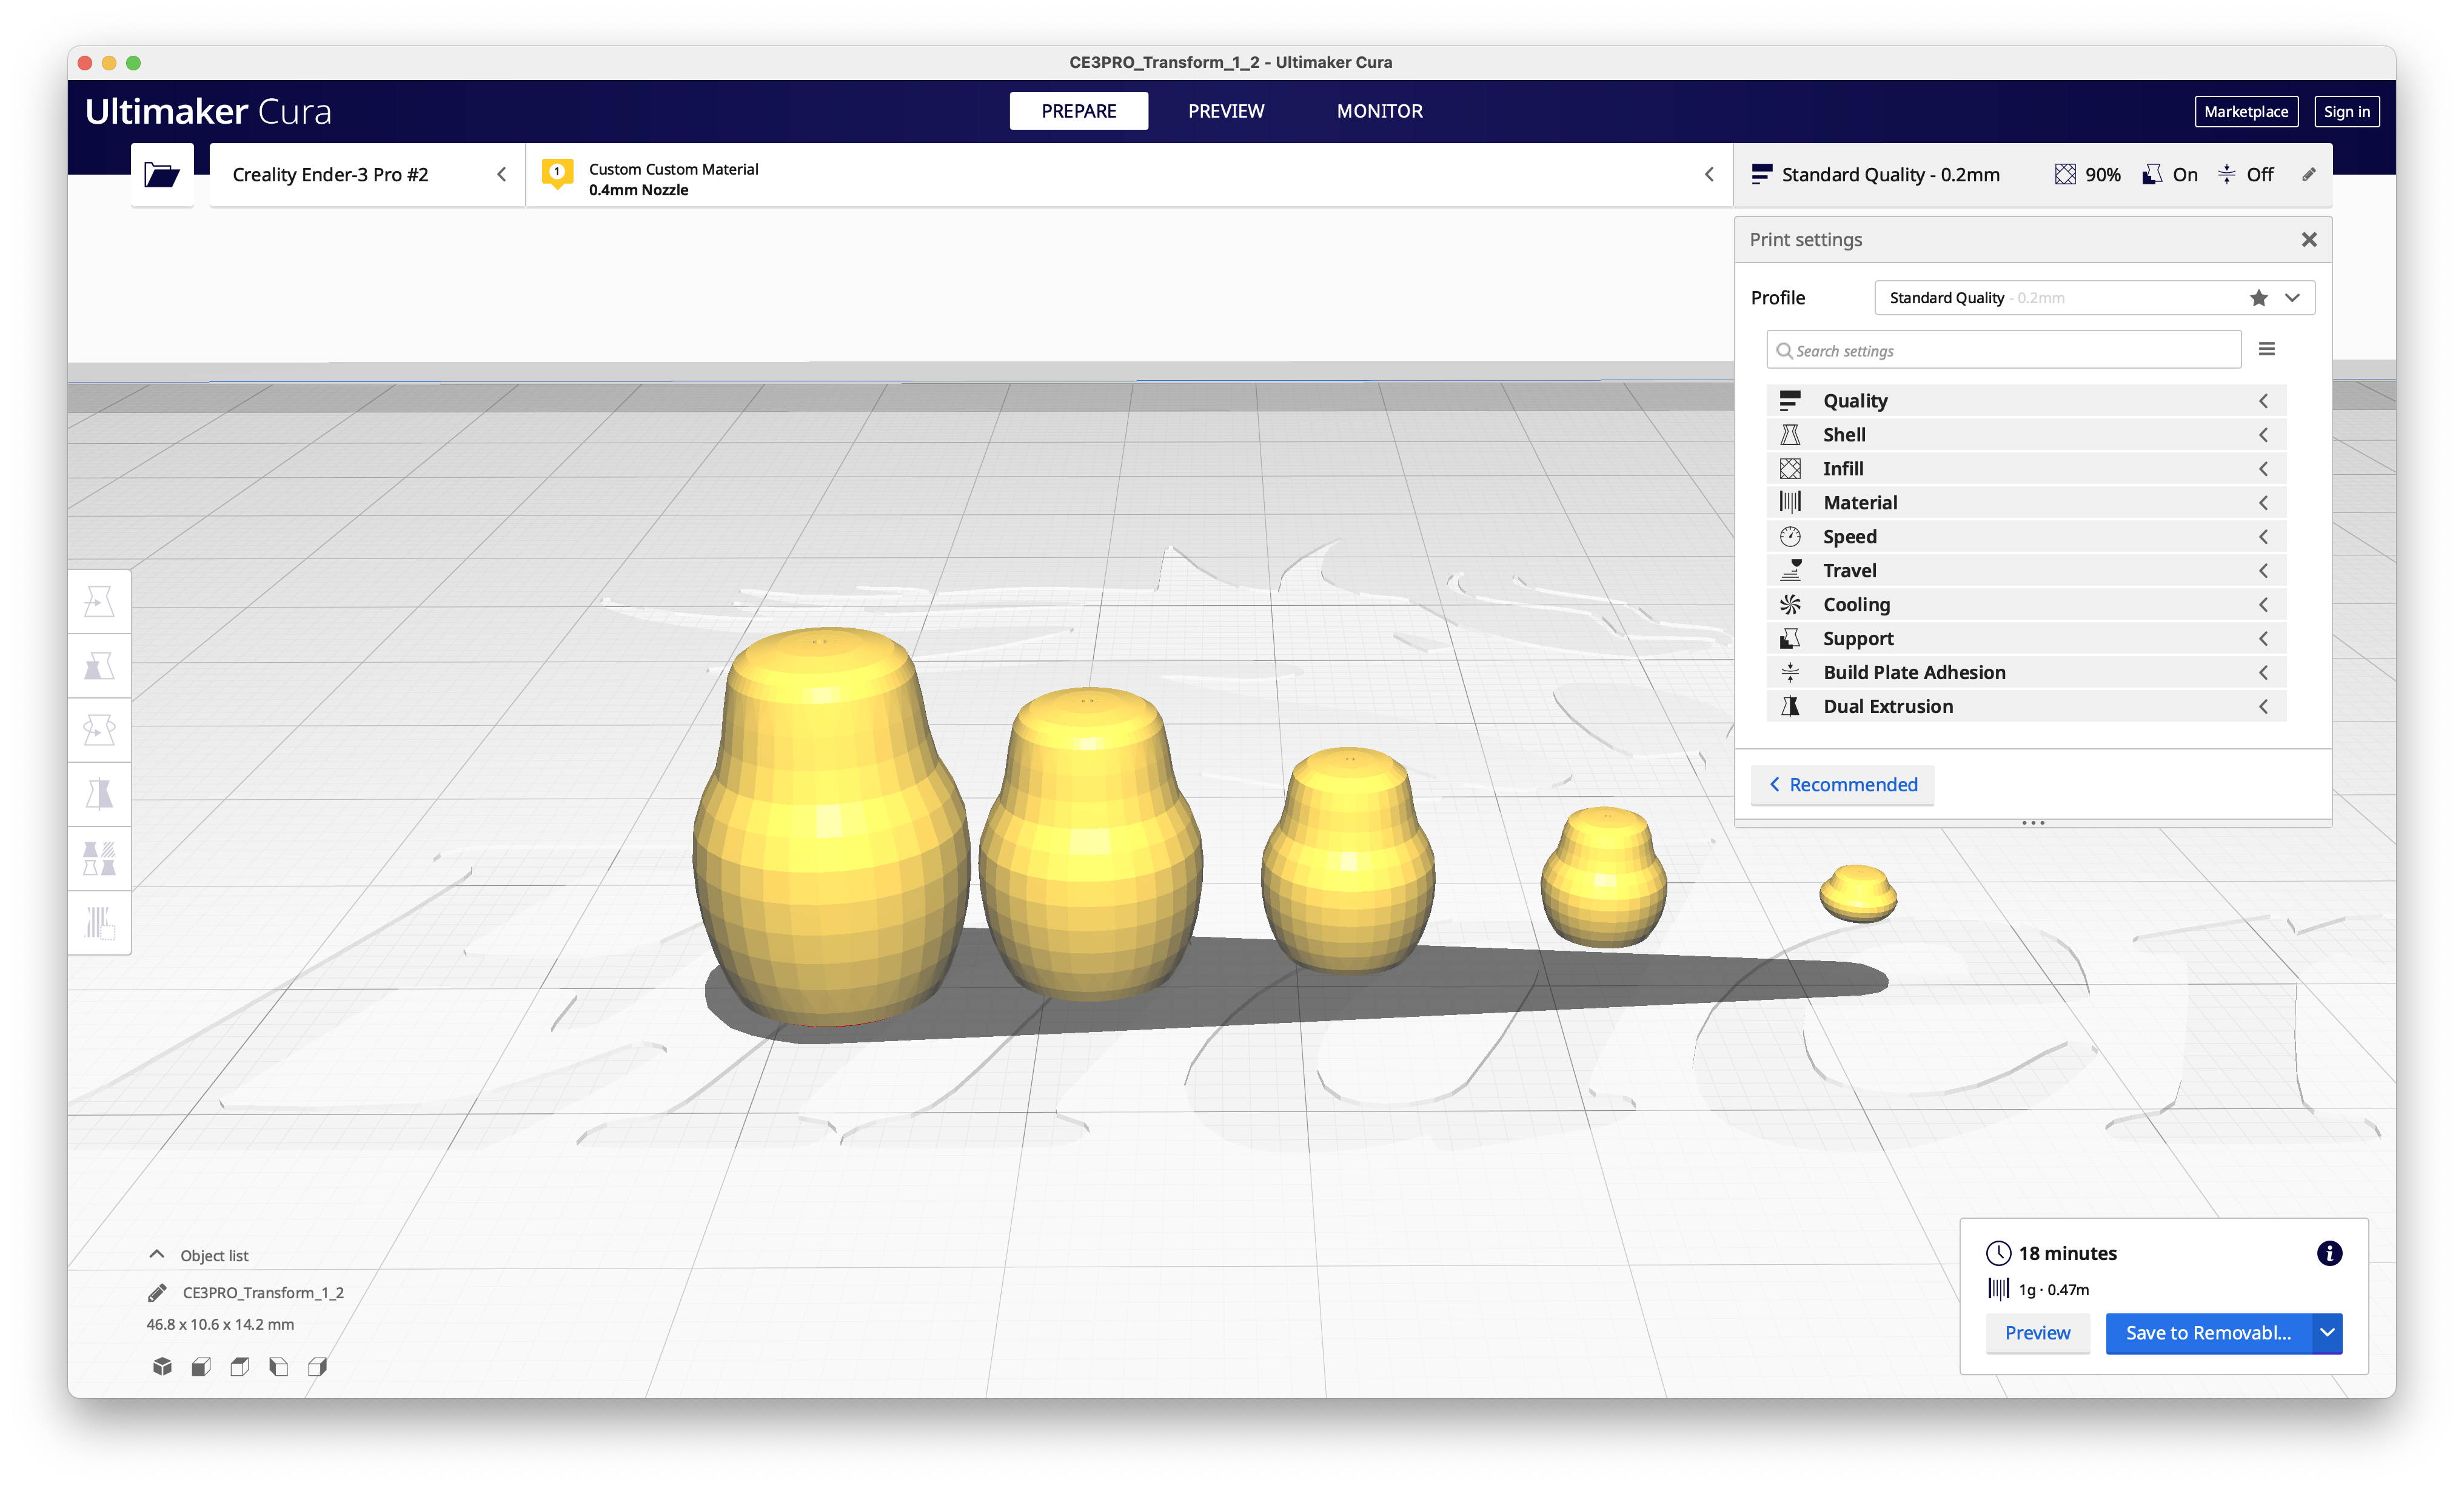
Task: Click the Rotate tool icon in sidebar
Action: (97, 727)
